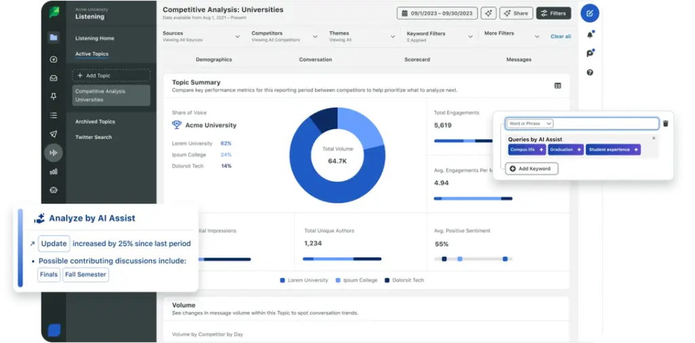Screen dimensions: 695x343
Task: Open the chat activity icon with the blue dot
Action: point(590,53)
